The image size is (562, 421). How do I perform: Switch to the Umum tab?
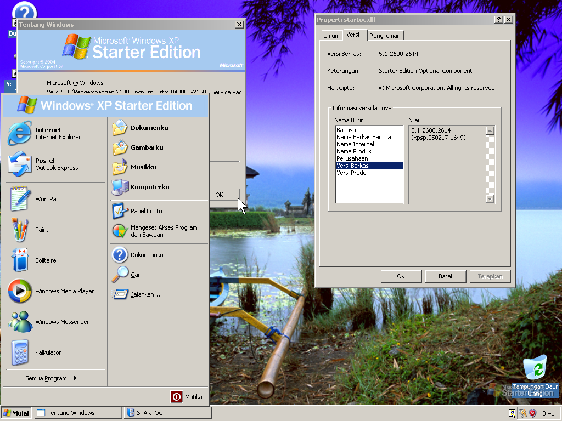[x=331, y=36]
